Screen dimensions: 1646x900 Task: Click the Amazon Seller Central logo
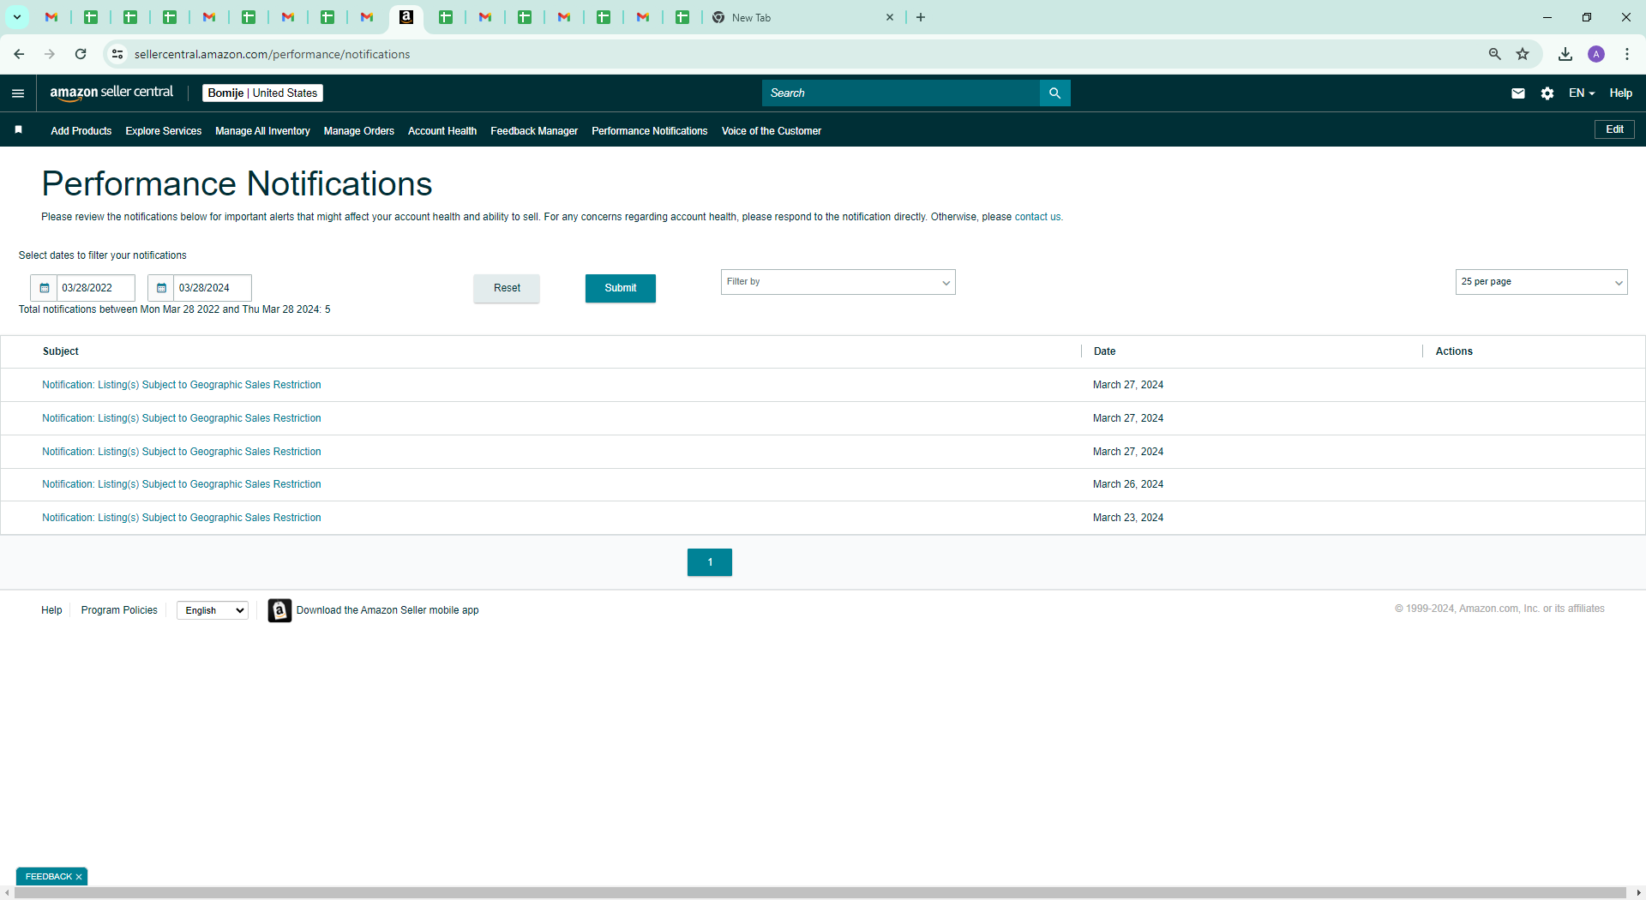coord(111,93)
